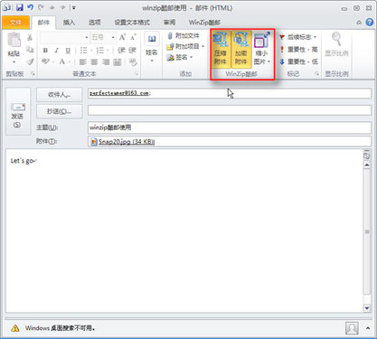Click 附加文件 attach file button
The height and width of the screenshot is (339, 377).
pos(184,36)
